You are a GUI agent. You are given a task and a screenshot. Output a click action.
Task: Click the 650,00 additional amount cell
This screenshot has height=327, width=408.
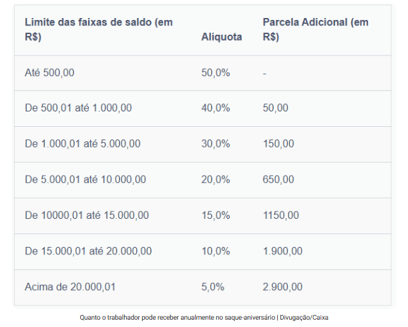click(x=278, y=180)
